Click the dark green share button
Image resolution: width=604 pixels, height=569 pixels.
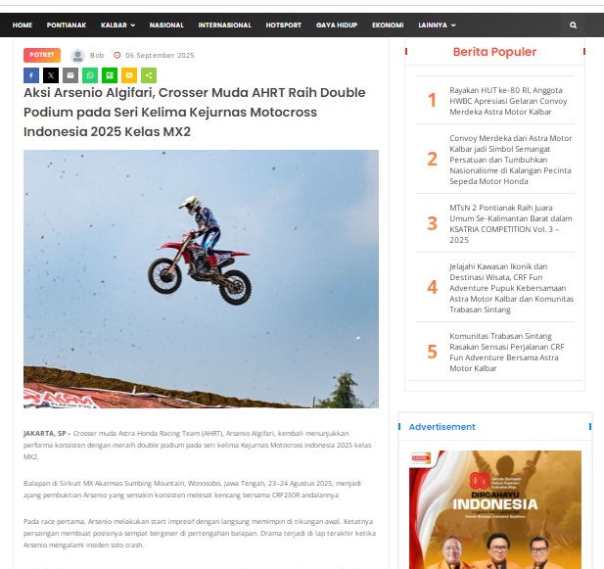(x=110, y=75)
